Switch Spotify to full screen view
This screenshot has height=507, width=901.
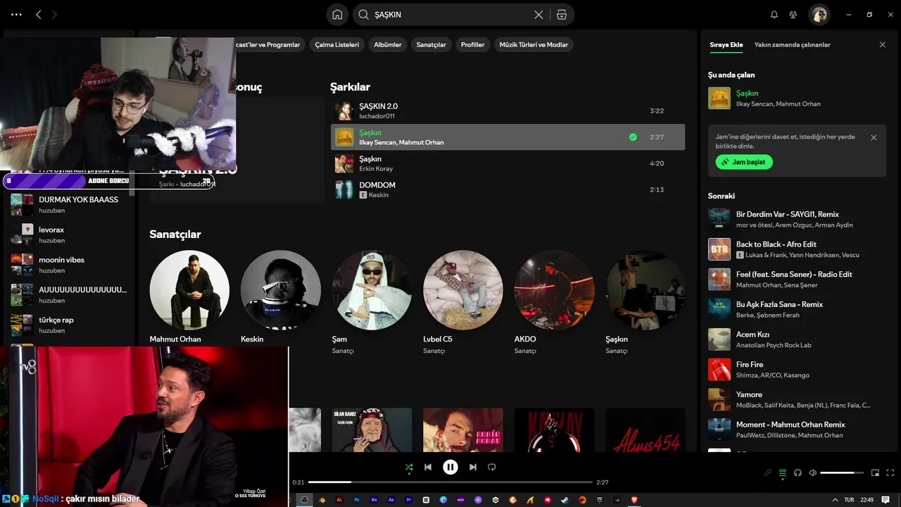(x=891, y=472)
